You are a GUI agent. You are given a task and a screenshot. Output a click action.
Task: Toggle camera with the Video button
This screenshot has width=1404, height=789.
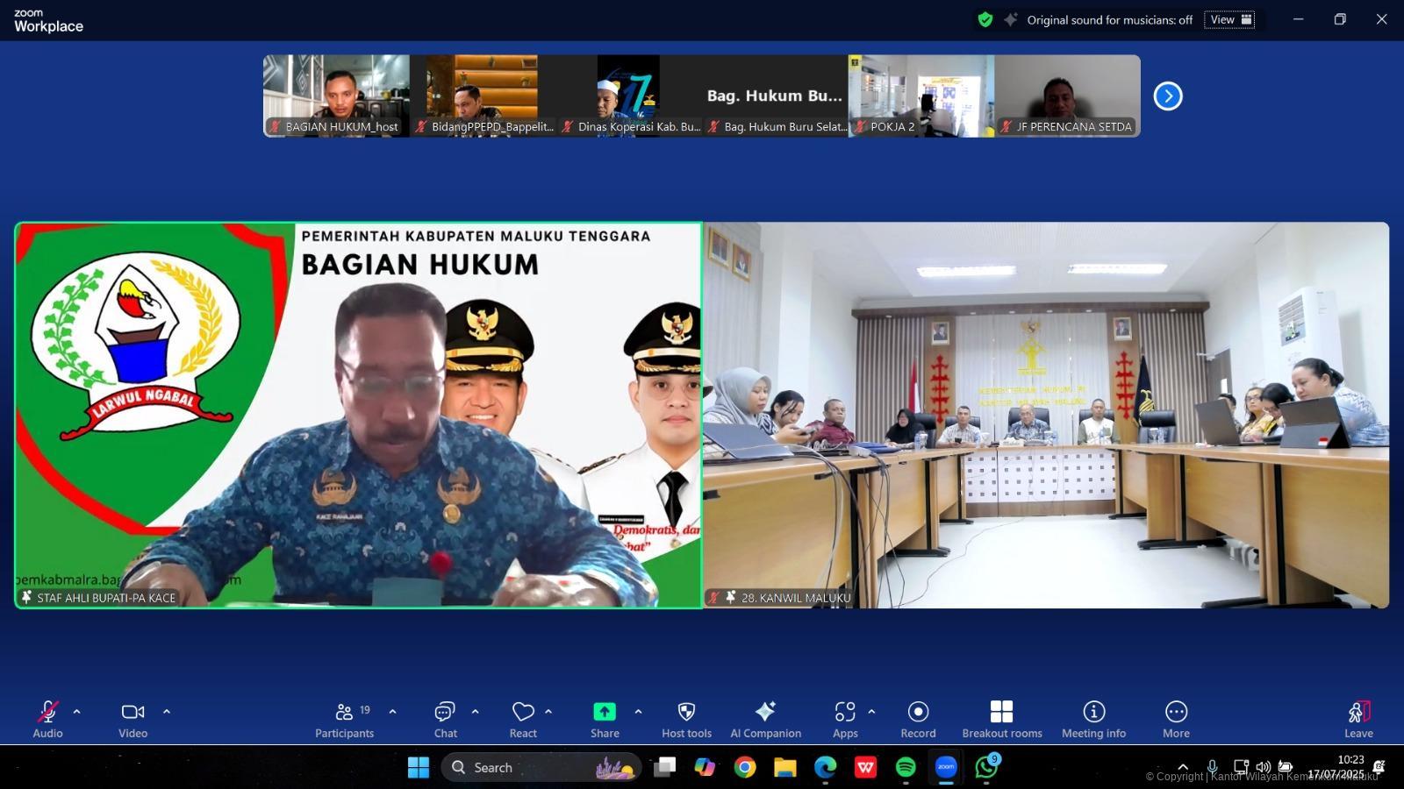click(x=133, y=719)
